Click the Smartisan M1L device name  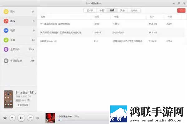(26, 92)
